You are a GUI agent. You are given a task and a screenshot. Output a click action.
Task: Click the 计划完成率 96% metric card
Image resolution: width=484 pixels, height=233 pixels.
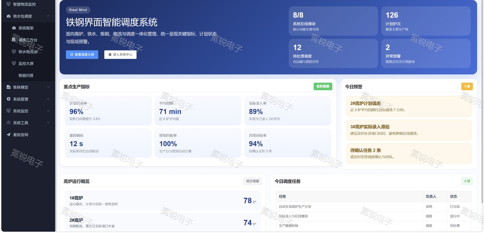[x=108, y=111]
